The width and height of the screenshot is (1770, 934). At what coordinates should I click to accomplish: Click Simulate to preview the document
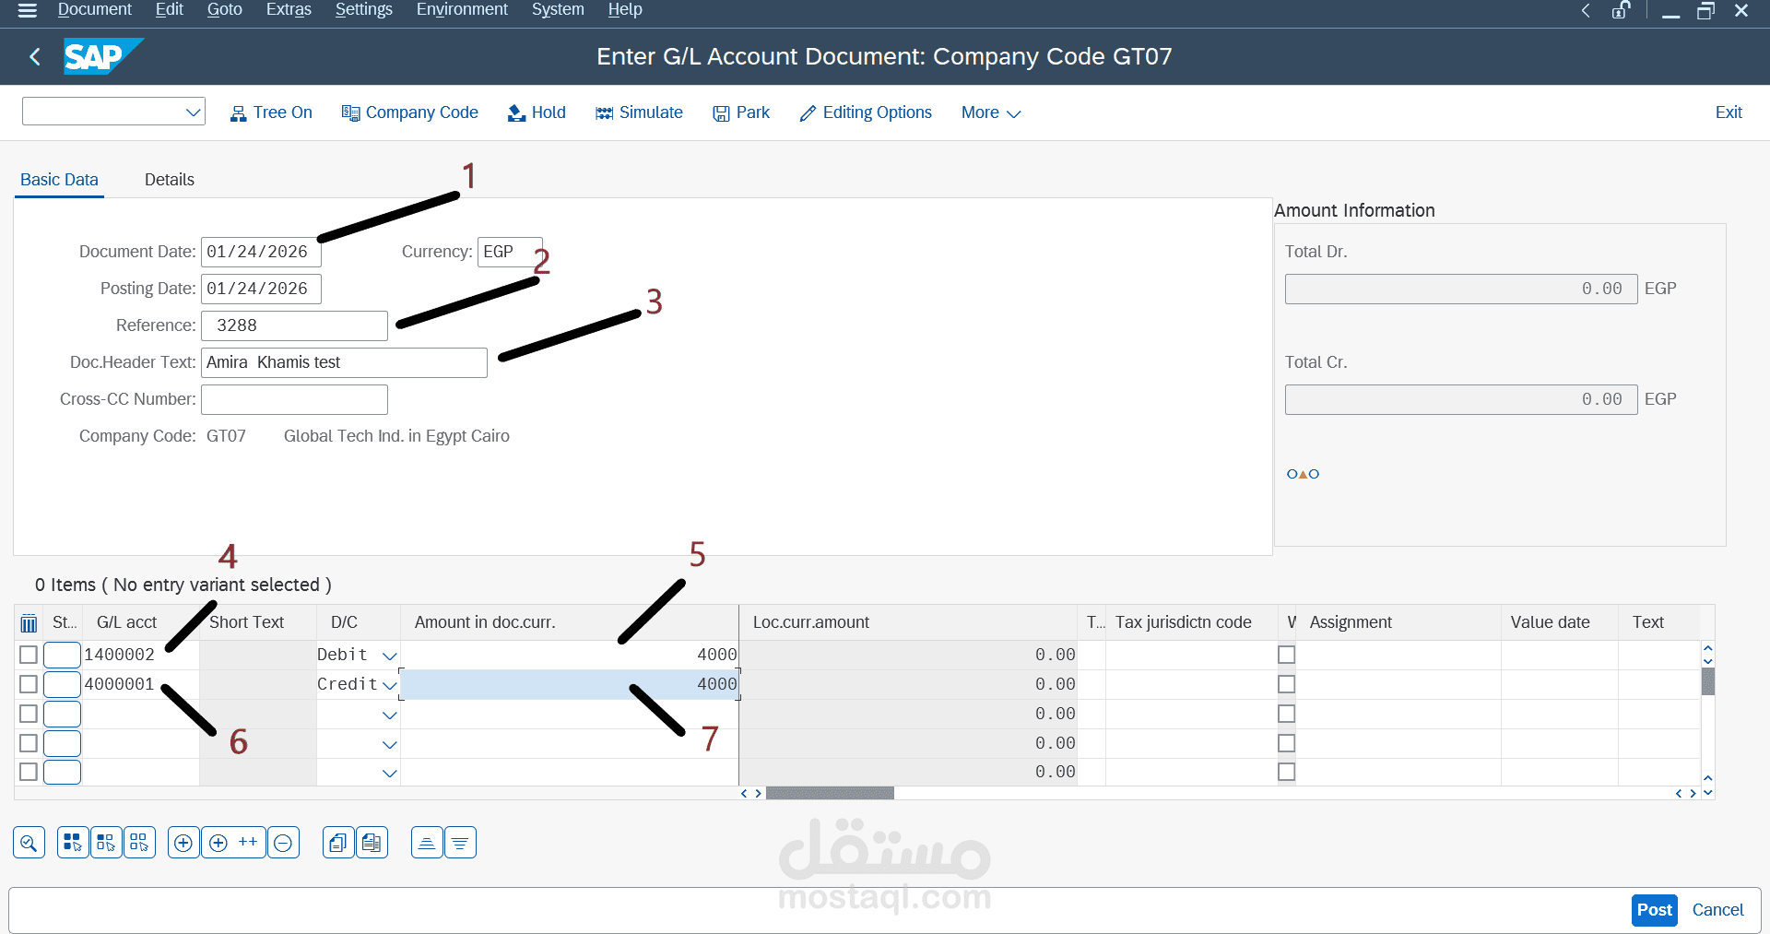(639, 112)
